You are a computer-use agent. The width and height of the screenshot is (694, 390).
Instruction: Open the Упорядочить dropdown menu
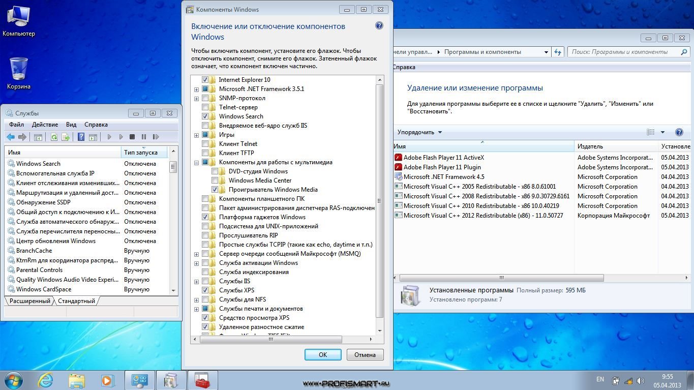click(x=419, y=132)
